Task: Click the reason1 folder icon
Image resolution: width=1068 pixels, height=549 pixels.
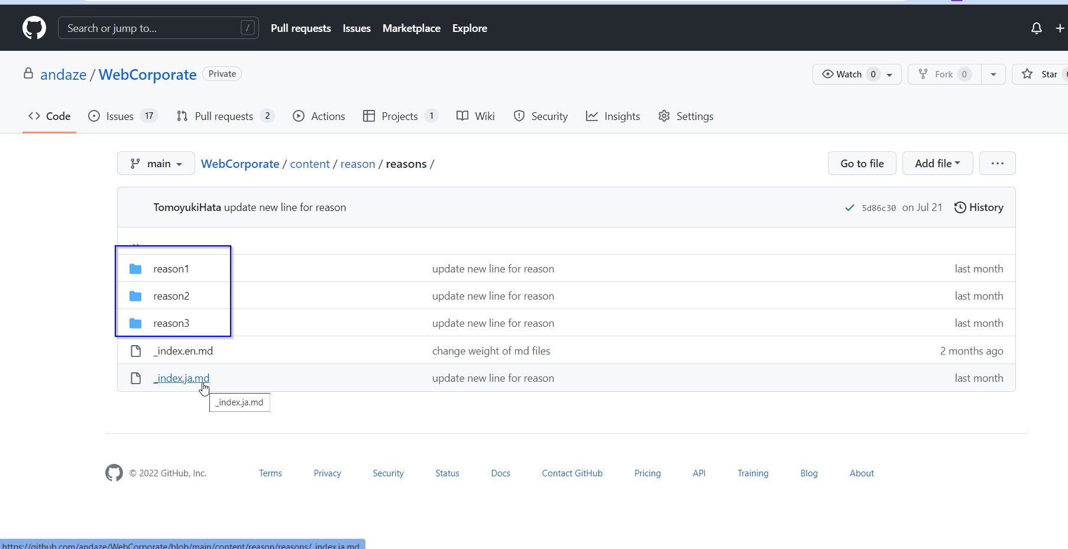Action: click(x=135, y=268)
